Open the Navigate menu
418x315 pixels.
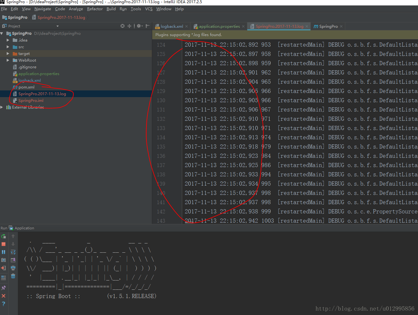click(43, 9)
